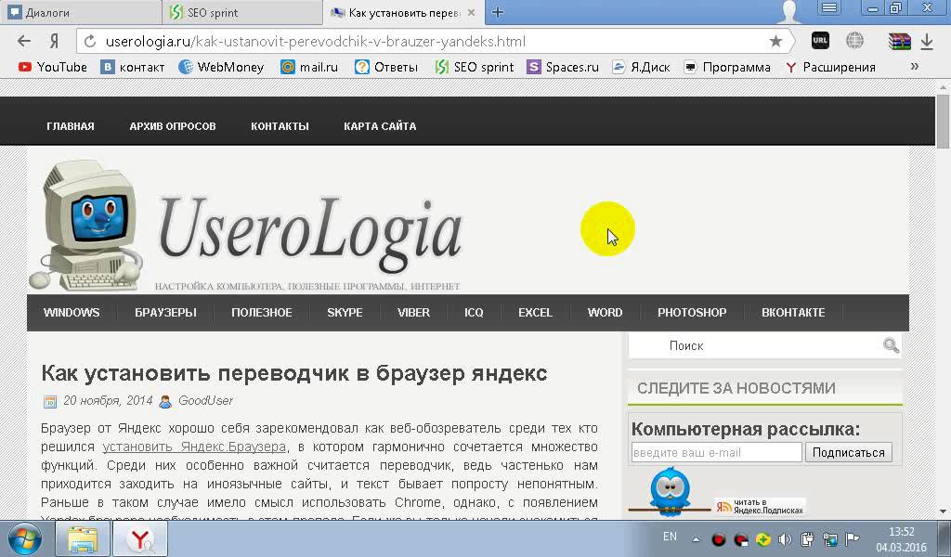
Task: Open the EXCEL category
Action: (535, 312)
